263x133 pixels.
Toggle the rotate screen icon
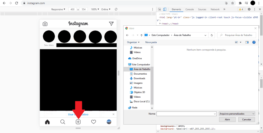pyautogui.click(x=116, y=9)
